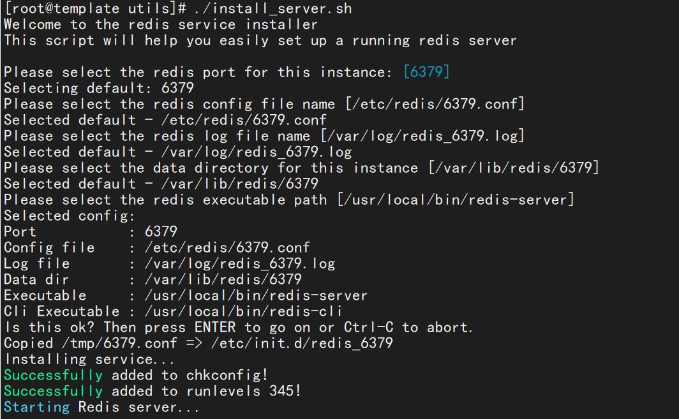Click the Selecting default: 6379 line
The width and height of the screenshot is (679, 419).
click(x=99, y=88)
